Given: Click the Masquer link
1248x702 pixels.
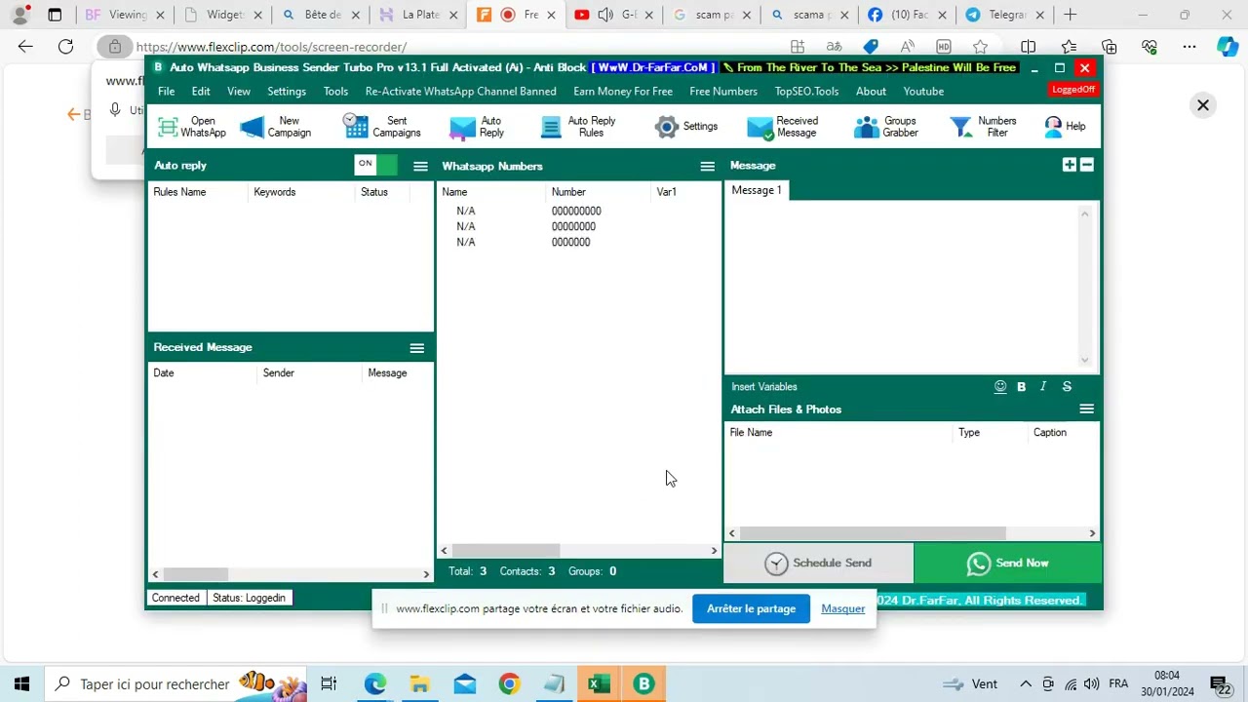Looking at the screenshot, I should (x=843, y=609).
